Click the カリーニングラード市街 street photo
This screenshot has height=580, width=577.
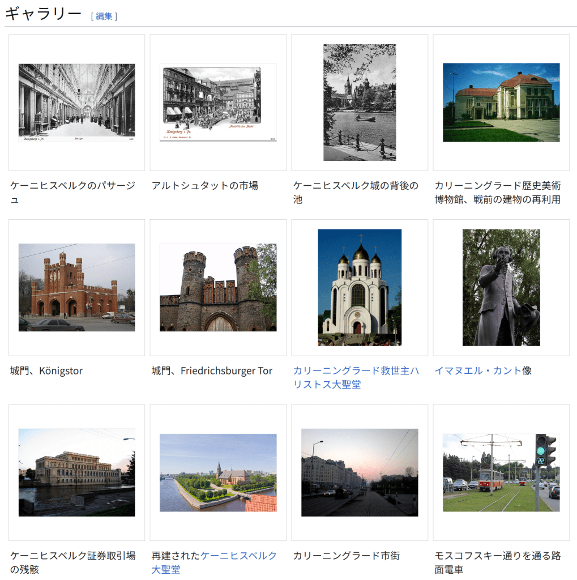pyautogui.click(x=360, y=472)
